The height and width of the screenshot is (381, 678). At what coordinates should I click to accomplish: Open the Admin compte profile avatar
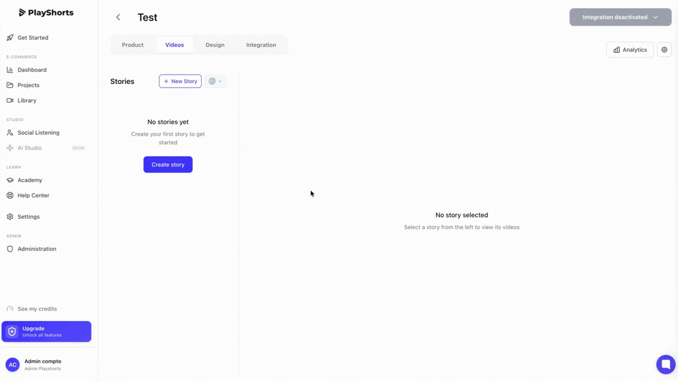pos(12,365)
